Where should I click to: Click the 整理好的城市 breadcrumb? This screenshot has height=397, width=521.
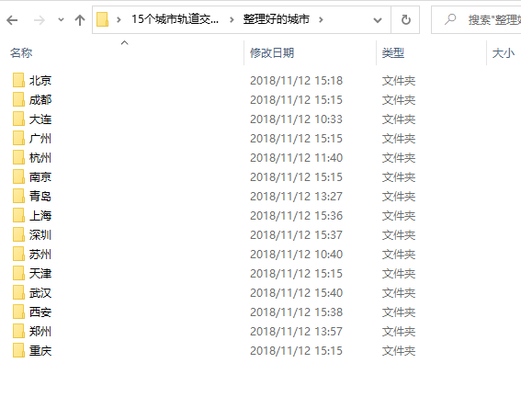(x=276, y=19)
